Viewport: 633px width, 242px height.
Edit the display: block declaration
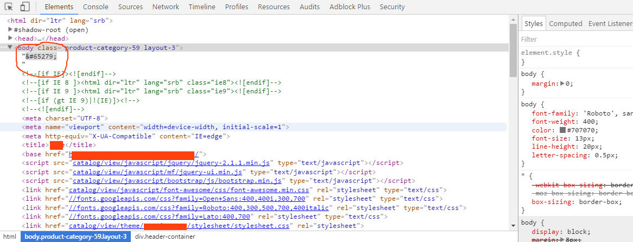[561, 232]
